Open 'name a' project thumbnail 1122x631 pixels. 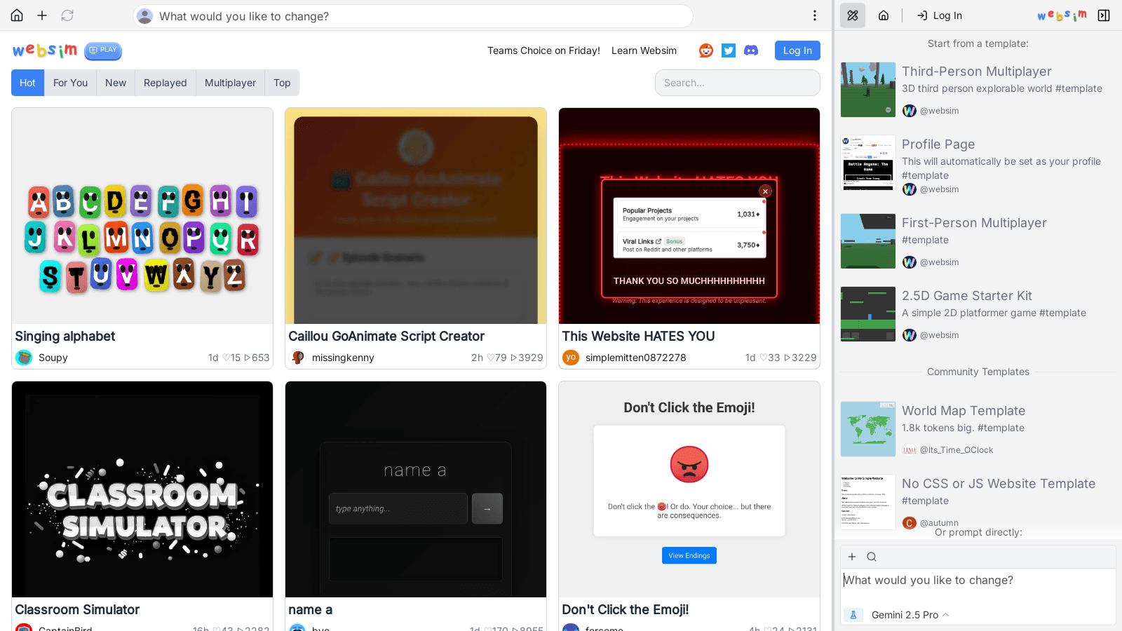click(416, 489)
